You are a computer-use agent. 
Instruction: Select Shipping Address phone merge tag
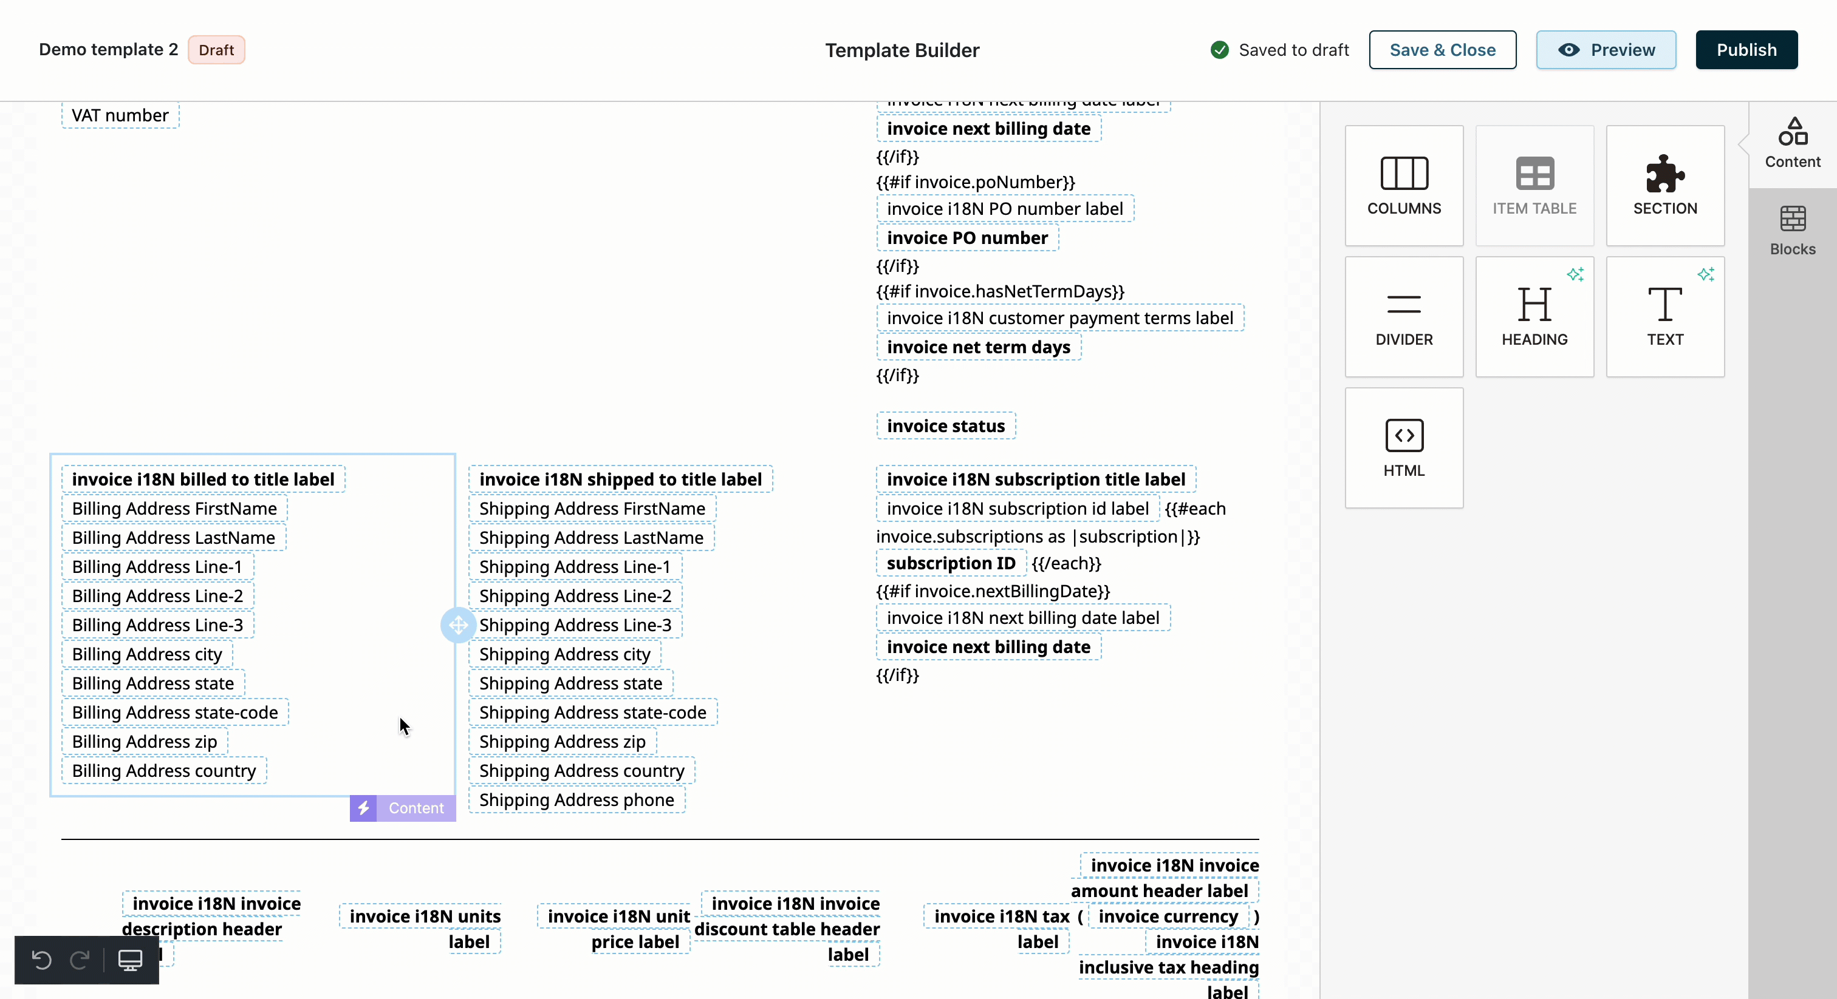pos(576,800)
